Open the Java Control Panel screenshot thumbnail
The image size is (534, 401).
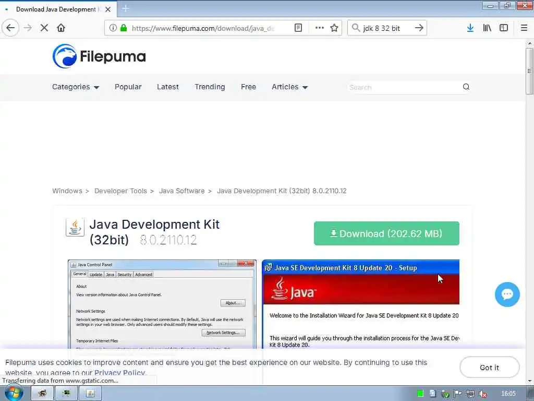(162, 304)
